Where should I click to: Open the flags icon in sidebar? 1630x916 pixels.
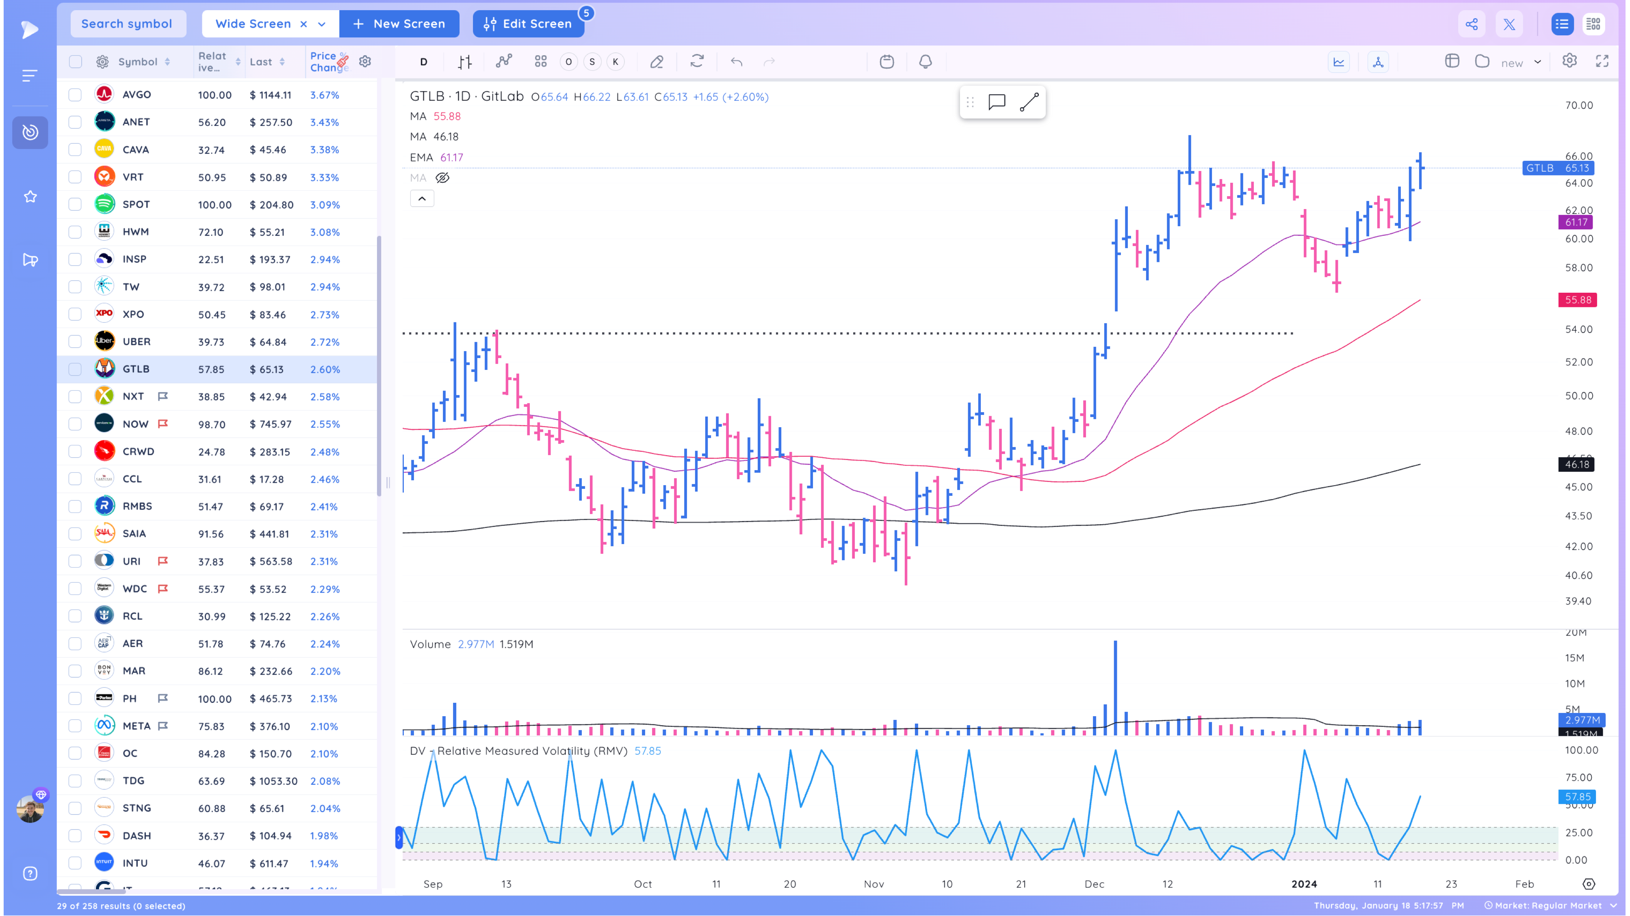coord(30,260)
